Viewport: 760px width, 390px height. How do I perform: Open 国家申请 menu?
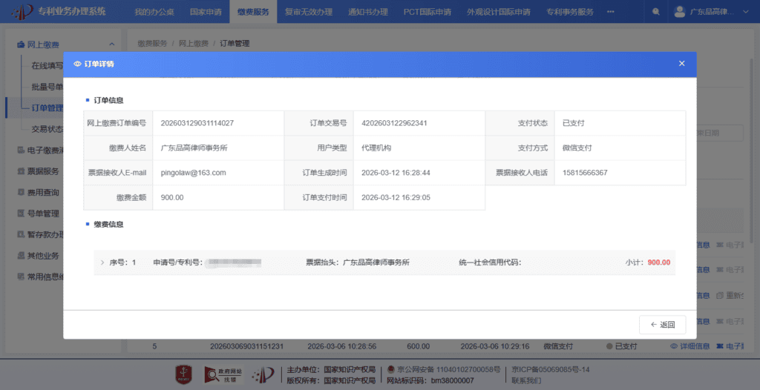point(205,12)
